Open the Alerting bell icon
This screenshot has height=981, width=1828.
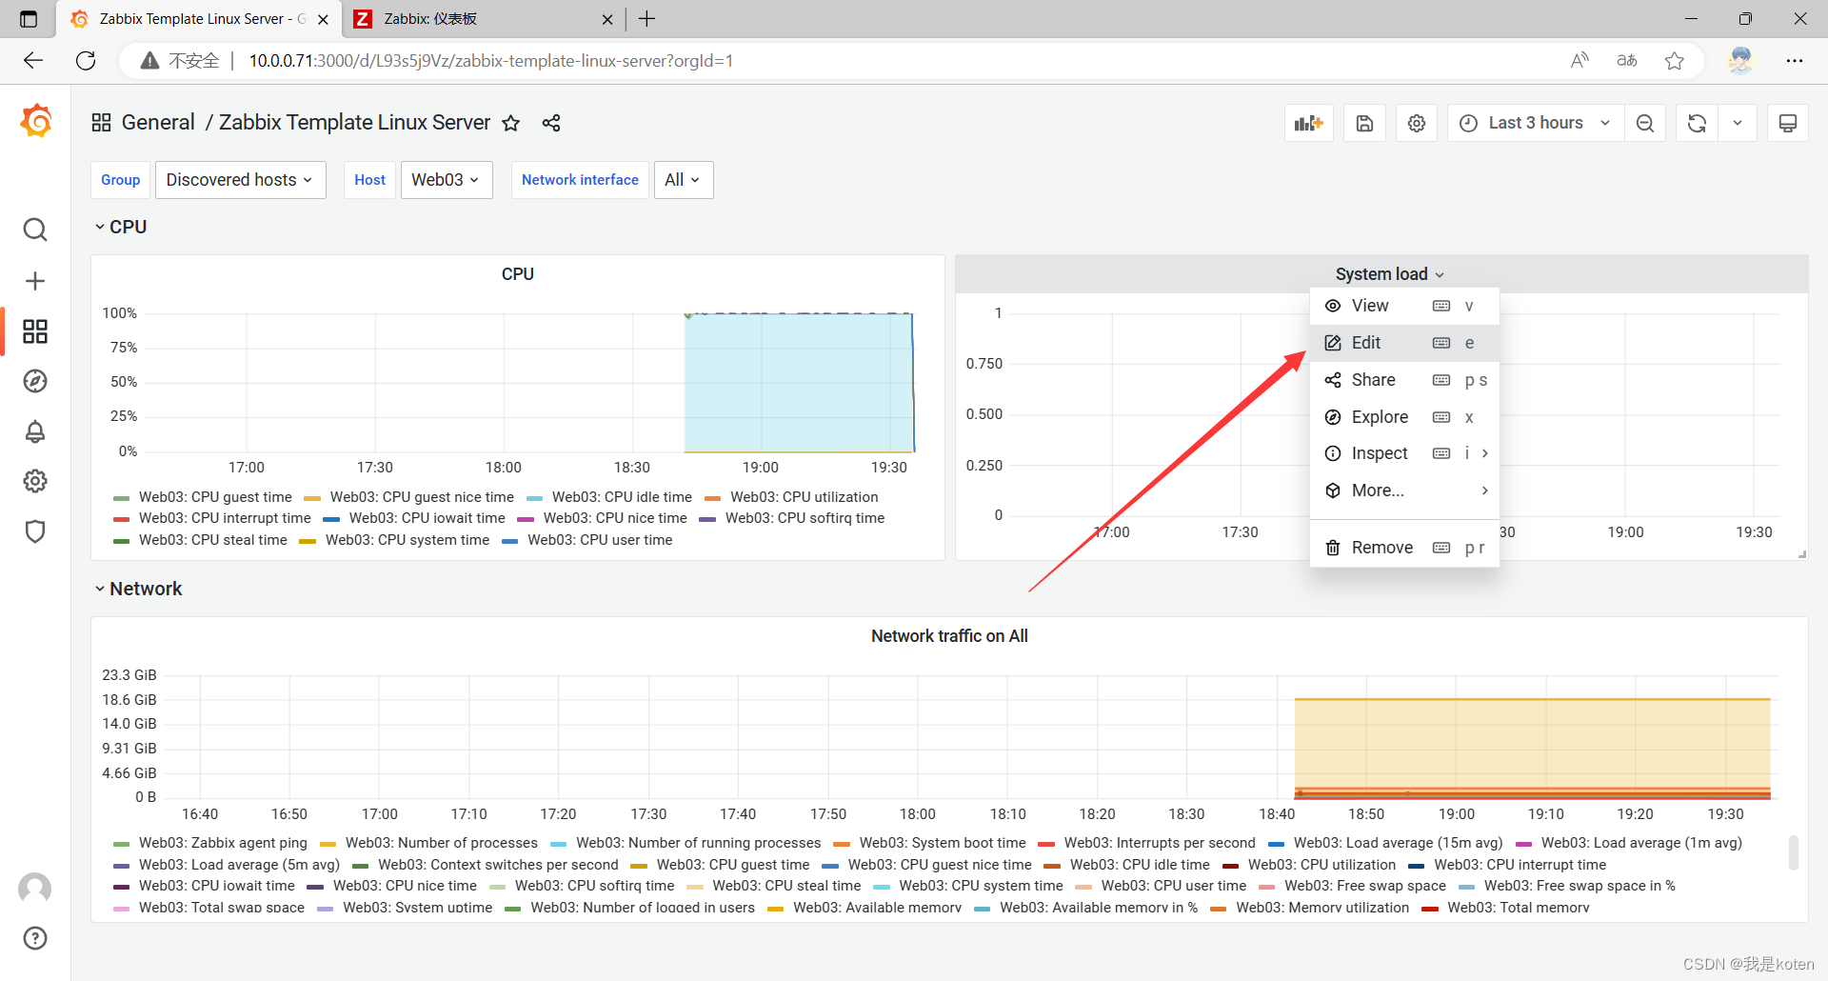(x=35, y=431)
